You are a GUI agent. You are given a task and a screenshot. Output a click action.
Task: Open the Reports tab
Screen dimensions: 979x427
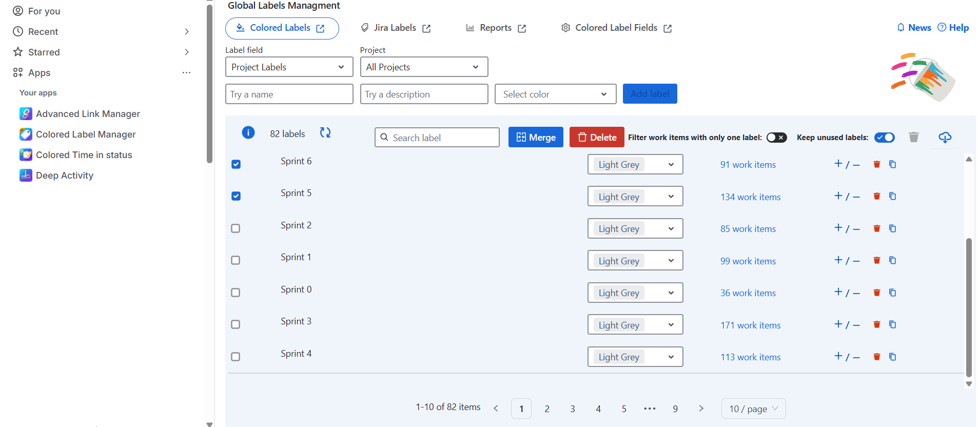pos(496,28)
